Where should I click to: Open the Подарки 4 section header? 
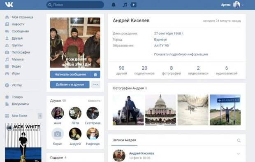tap(58, 157)
